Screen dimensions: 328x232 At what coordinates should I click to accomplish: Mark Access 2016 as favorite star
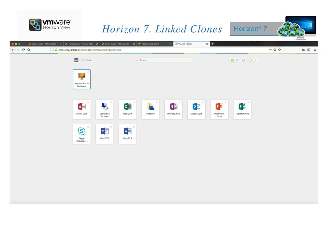click(x=88, y=102)
